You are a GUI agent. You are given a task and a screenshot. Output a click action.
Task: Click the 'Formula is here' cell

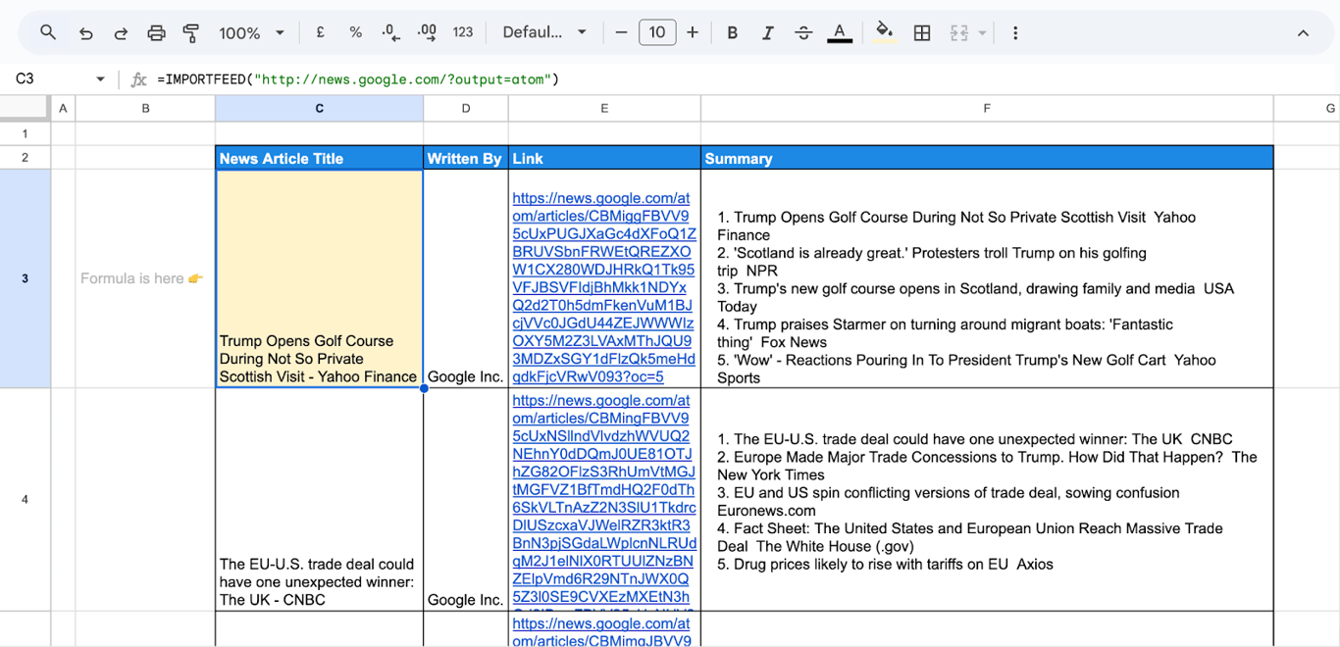[145, 278]
